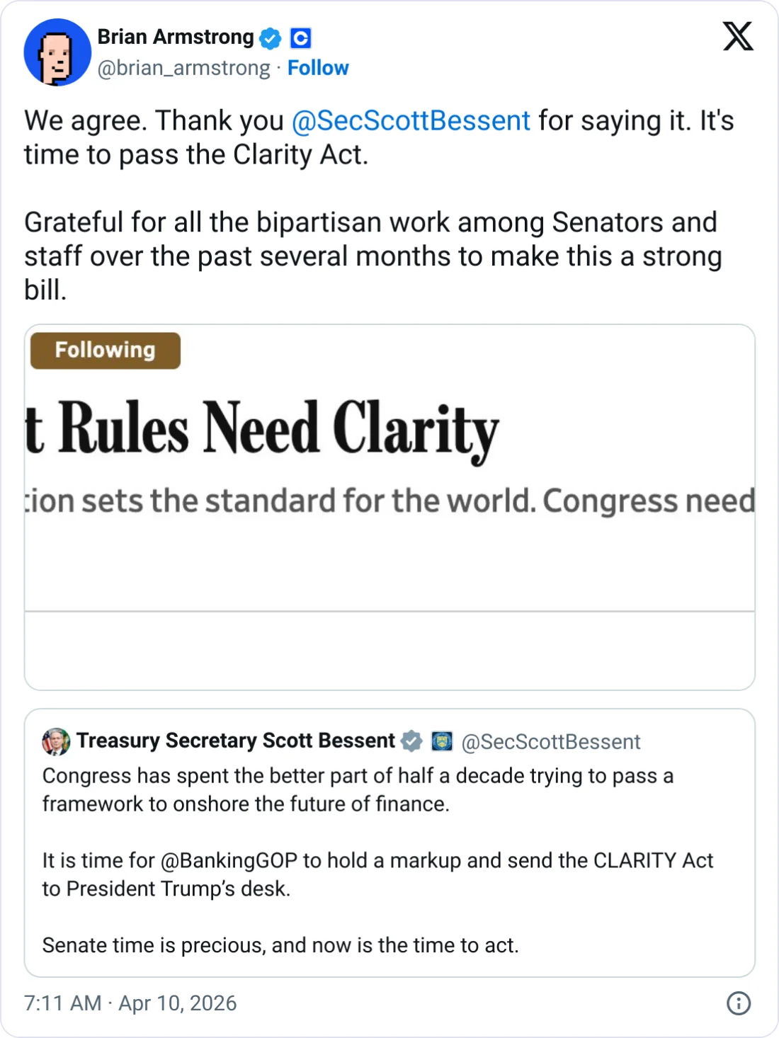Screen dimensions: 779x1038
Task: Open the Brian Armstrong display name link
Action: click(176, 37)
